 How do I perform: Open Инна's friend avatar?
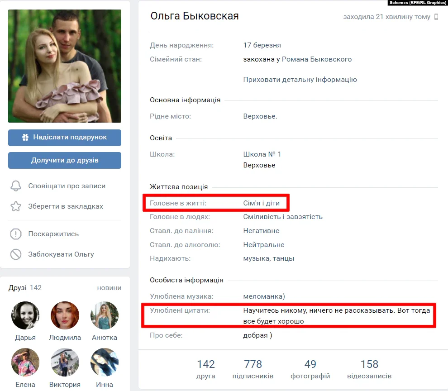click(104, 362)
